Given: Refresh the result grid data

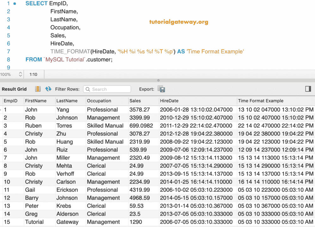Looking at the screenshot, I should pyautogui.click(x=48, y=89).
